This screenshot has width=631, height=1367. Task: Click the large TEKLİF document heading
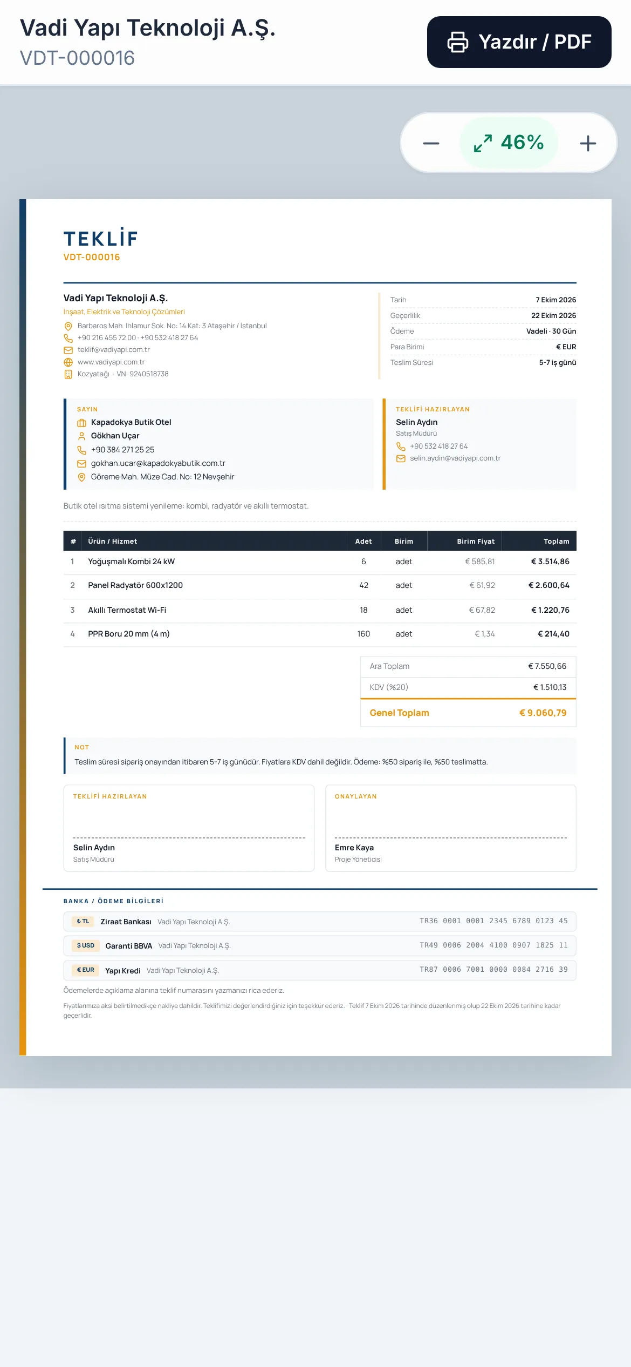pyautogui.click(x=101, y=238)
